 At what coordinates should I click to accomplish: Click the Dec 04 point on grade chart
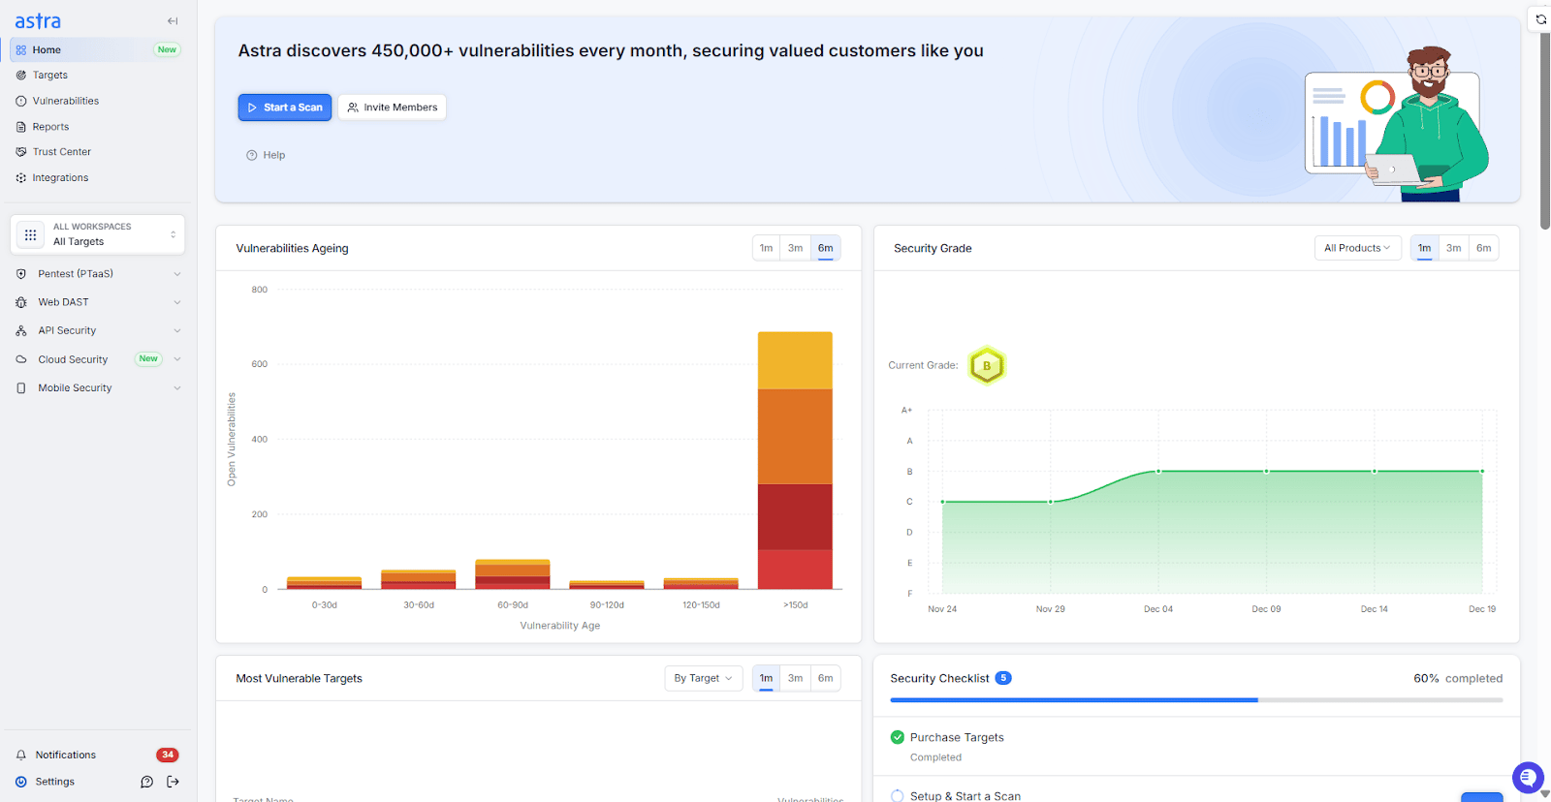[x=1158, y=472]
